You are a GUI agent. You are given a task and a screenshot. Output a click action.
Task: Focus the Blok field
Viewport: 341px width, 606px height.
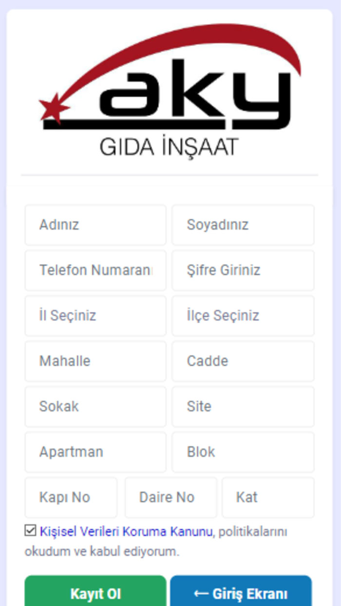[x=242, y=452]
